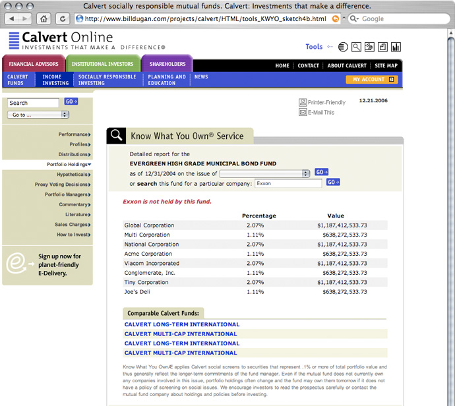The image size is (455, 406).
Task: Click the Google search field in toolbar
Action: (399, 19)
